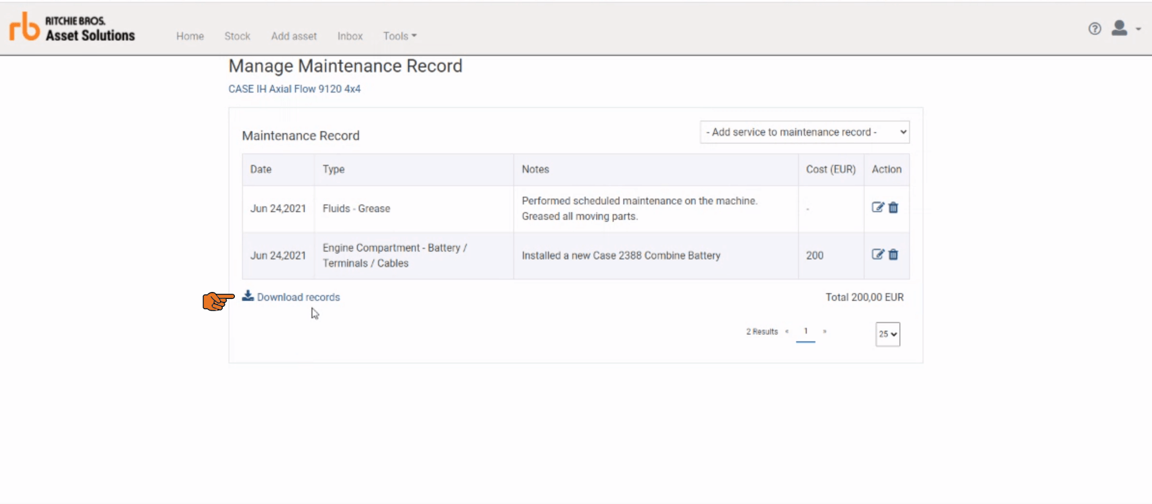Go to the Home menu item
The width and height of the screenshot is (1152, 504).
tap(190, 36)
